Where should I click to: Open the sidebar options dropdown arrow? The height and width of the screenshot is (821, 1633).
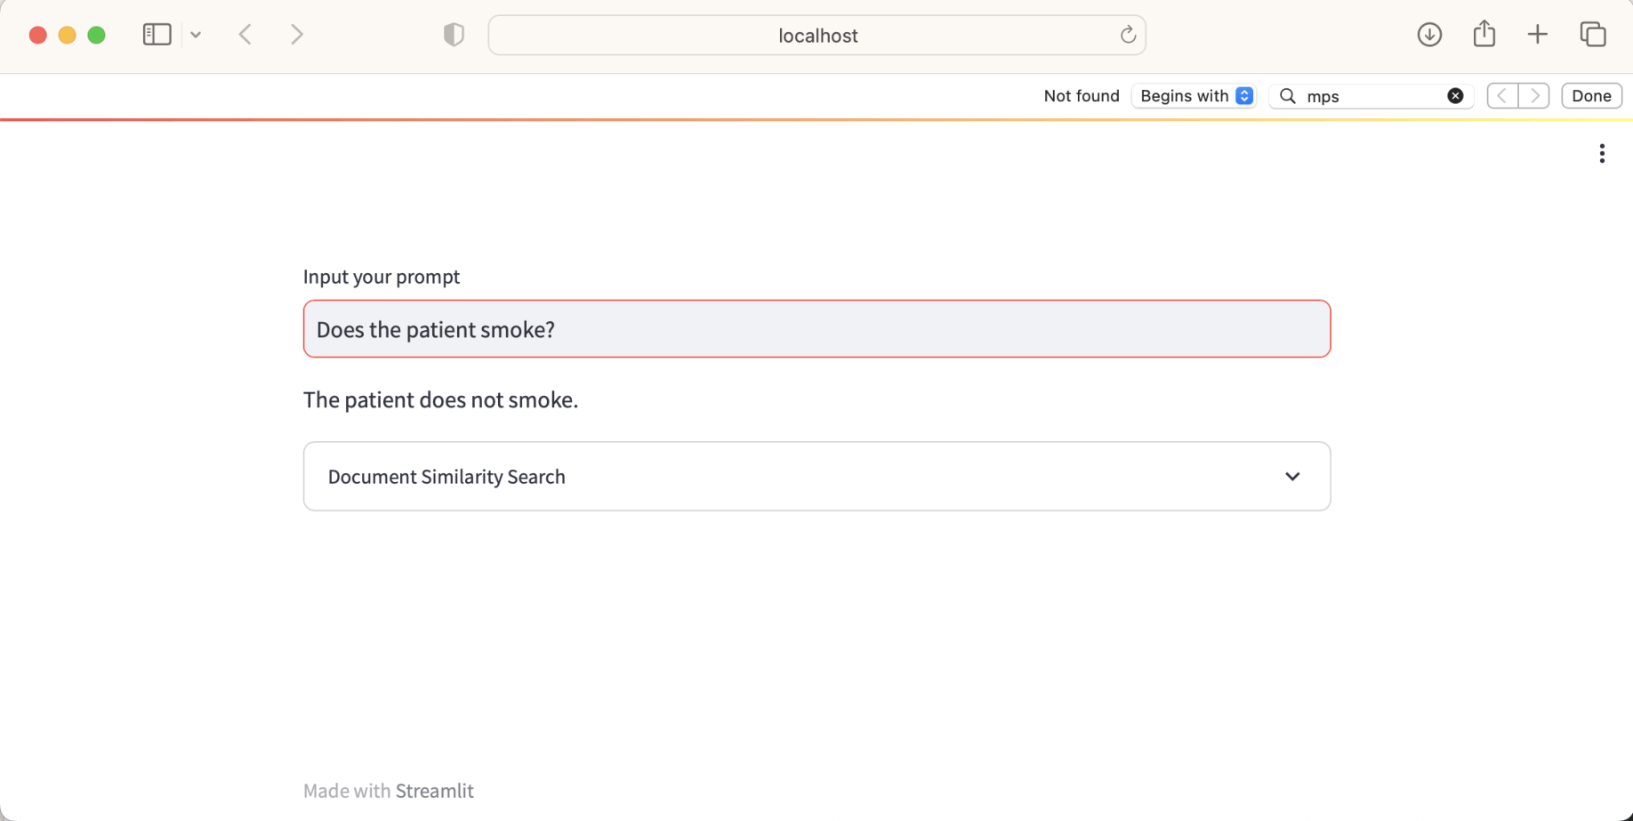(196, 35)
